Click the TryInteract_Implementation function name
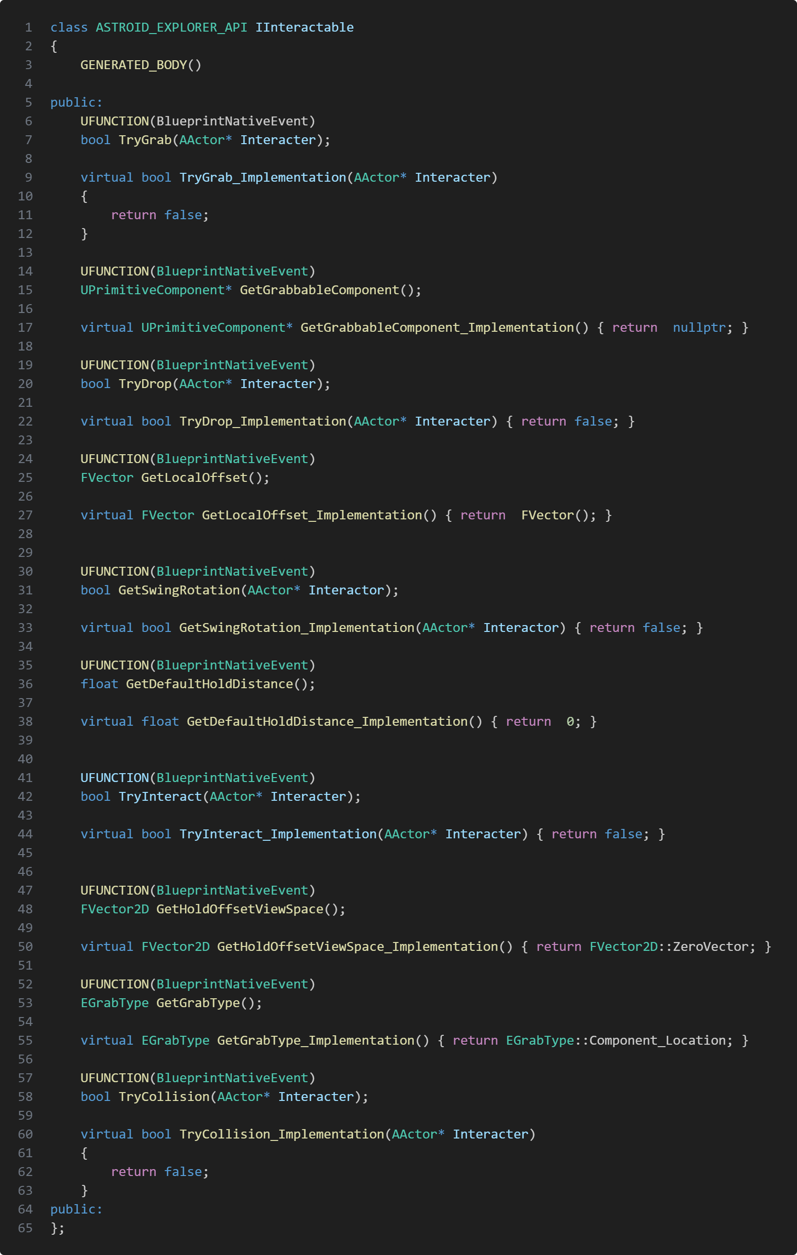This screenshot has width=797, height=1255. 278,834
